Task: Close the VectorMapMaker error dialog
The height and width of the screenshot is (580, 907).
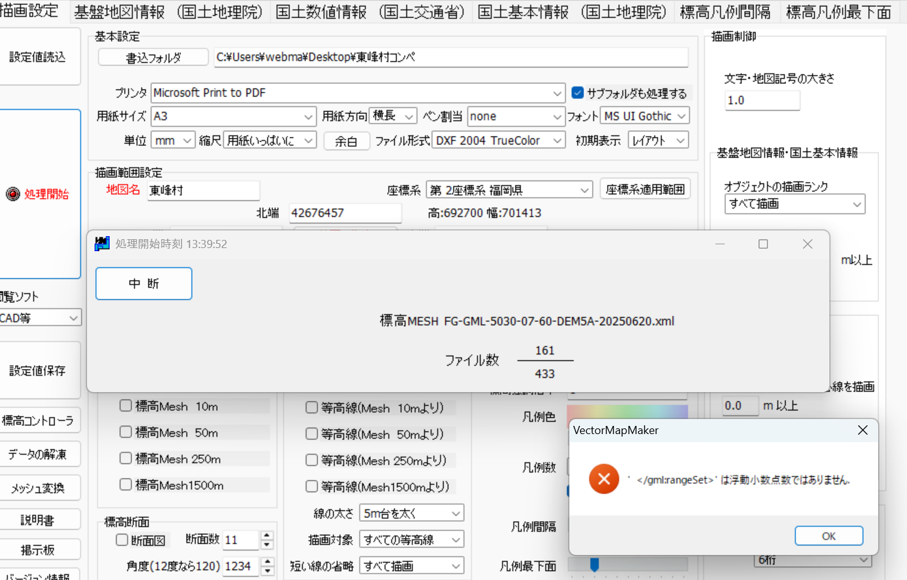Action: click(863, 430)
